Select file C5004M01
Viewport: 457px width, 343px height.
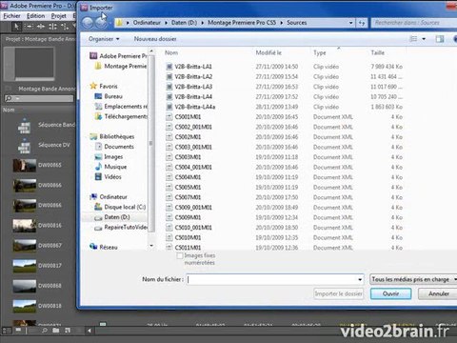pos(188,177)
